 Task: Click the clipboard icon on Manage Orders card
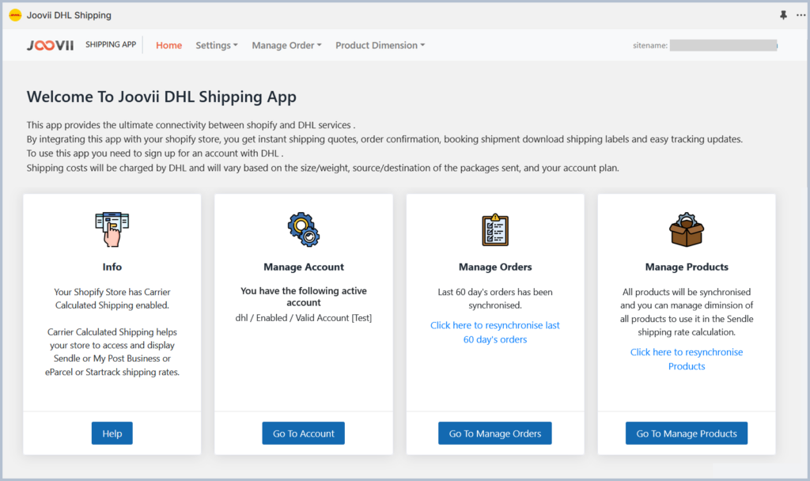click(x=494, y=229)
